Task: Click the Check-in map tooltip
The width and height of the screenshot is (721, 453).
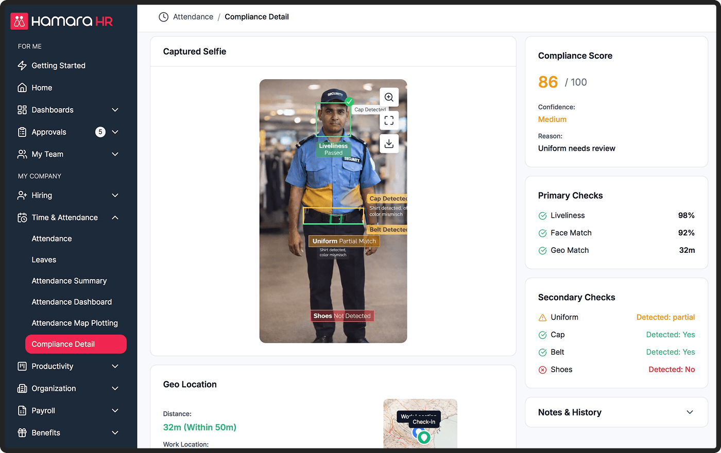Action: [x=424, y=422]
